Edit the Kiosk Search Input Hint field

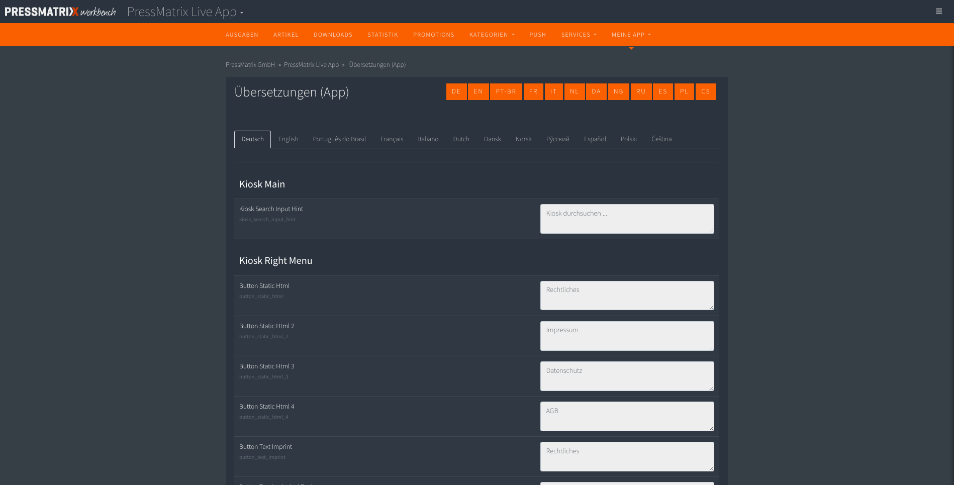(x=627, y=219)
